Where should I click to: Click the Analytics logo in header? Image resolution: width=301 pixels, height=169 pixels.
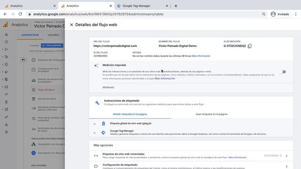[6, 25]
